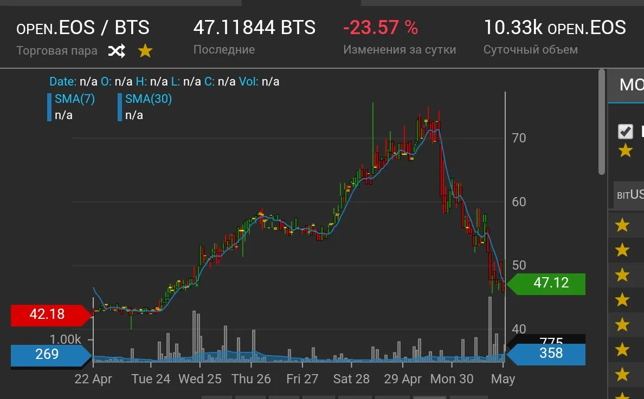644x399 pixels.
Task: Select the SMA(30) indicator label
Action: (x=149, y=99)
